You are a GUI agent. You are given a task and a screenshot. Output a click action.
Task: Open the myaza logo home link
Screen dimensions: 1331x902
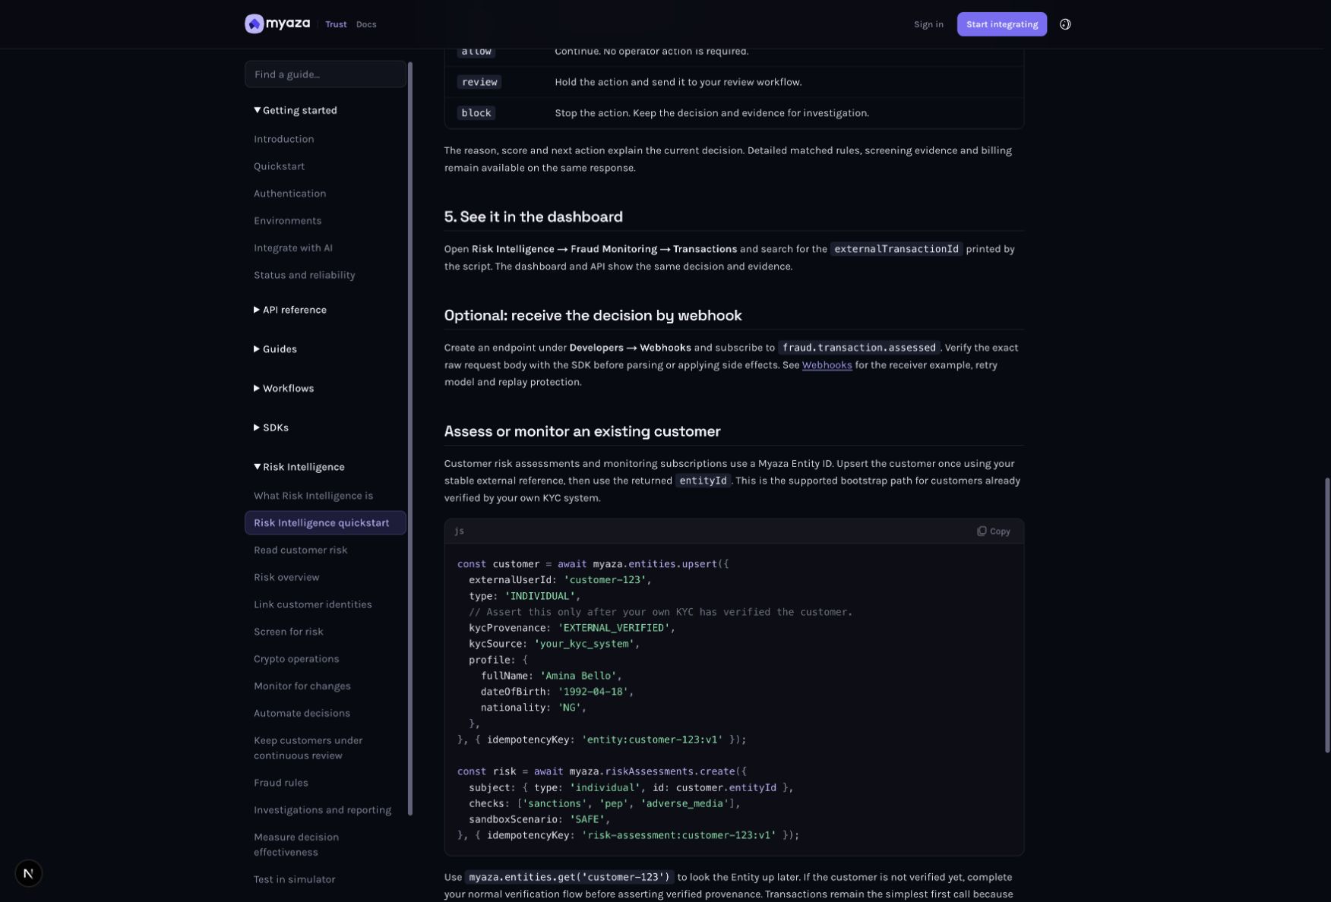point(277,24)
